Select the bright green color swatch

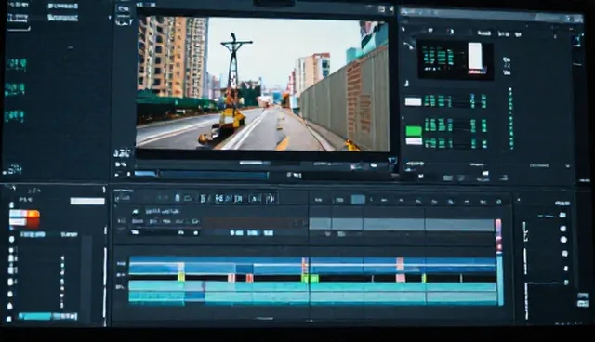click(414, 131)
